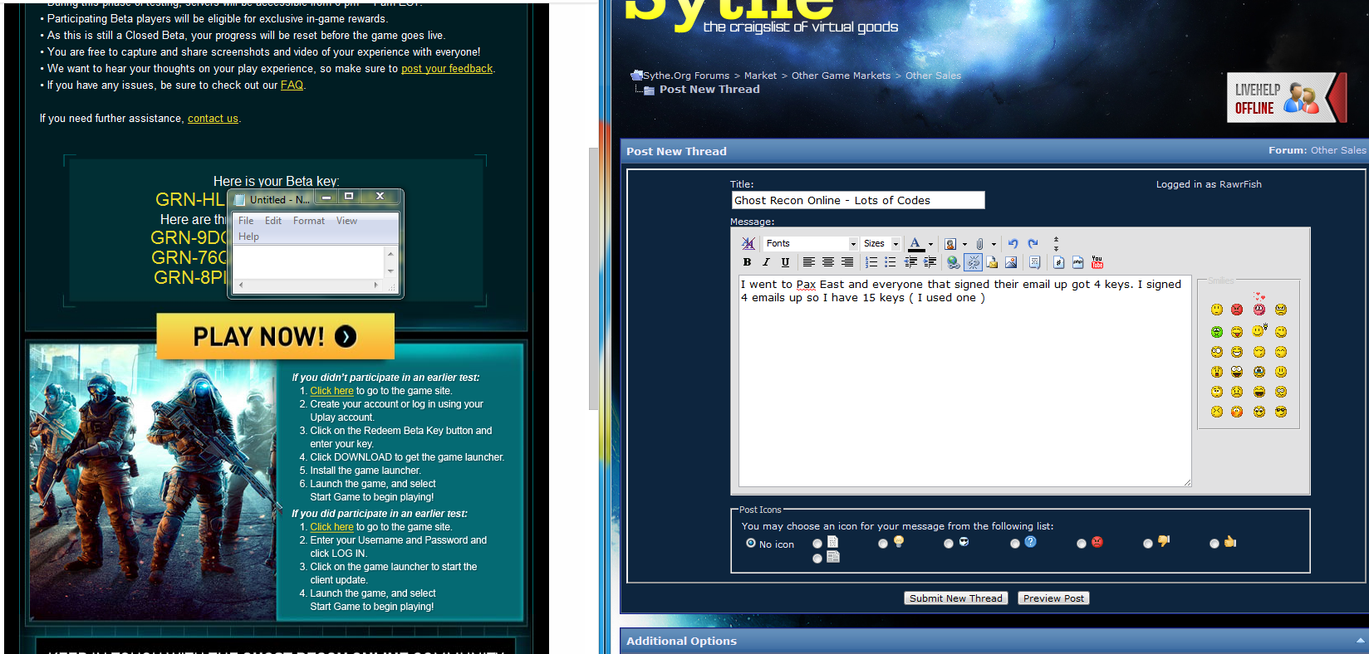Click the PLAY NOW! button
Screen dimensions: 1369x654
pos(276,336)
